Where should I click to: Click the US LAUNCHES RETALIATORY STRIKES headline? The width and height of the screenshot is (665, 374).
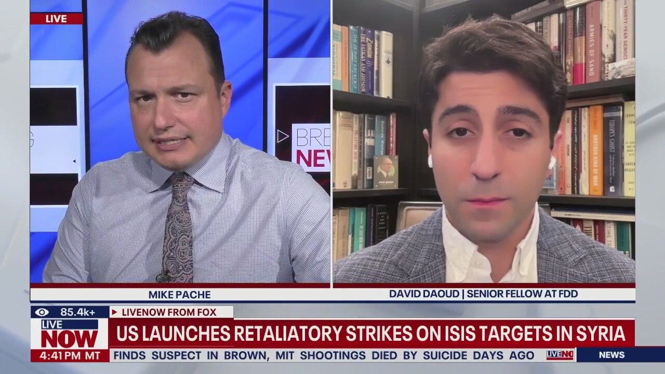(x=370, y=334)
